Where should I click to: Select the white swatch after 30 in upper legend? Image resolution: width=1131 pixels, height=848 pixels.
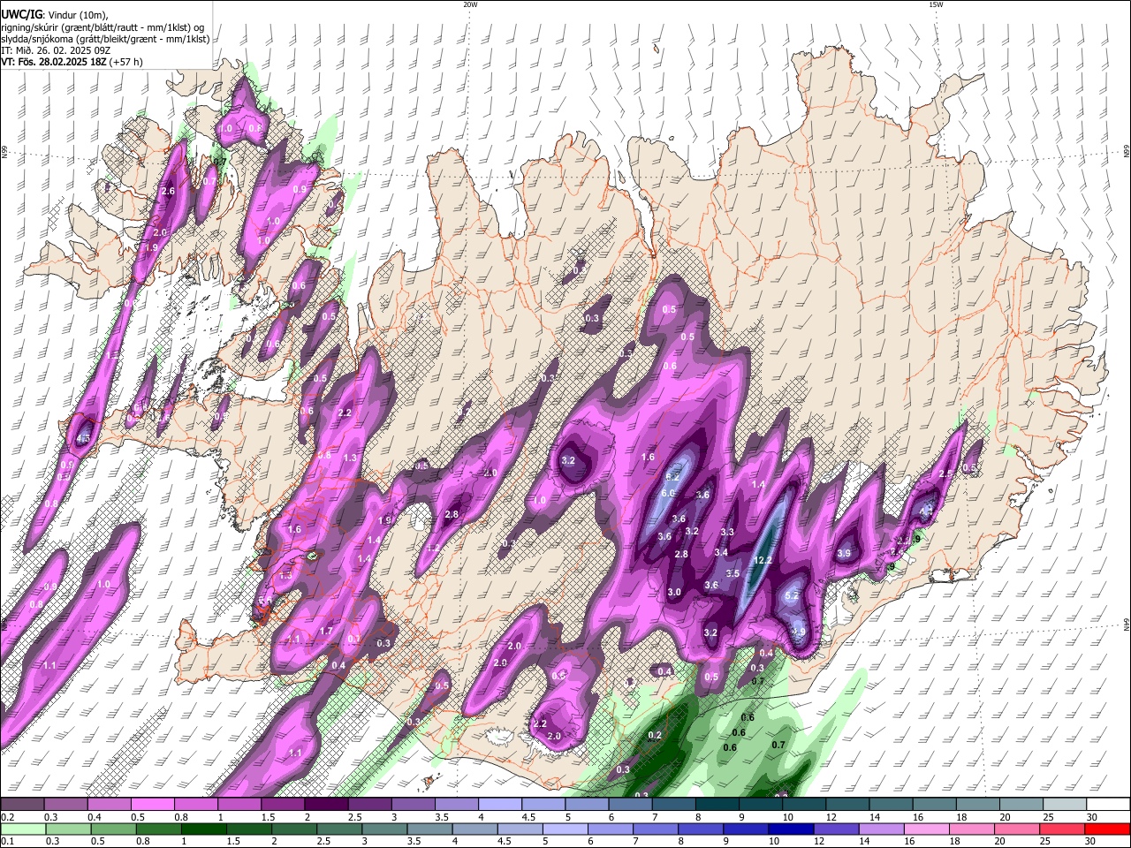click(1107, 805)
